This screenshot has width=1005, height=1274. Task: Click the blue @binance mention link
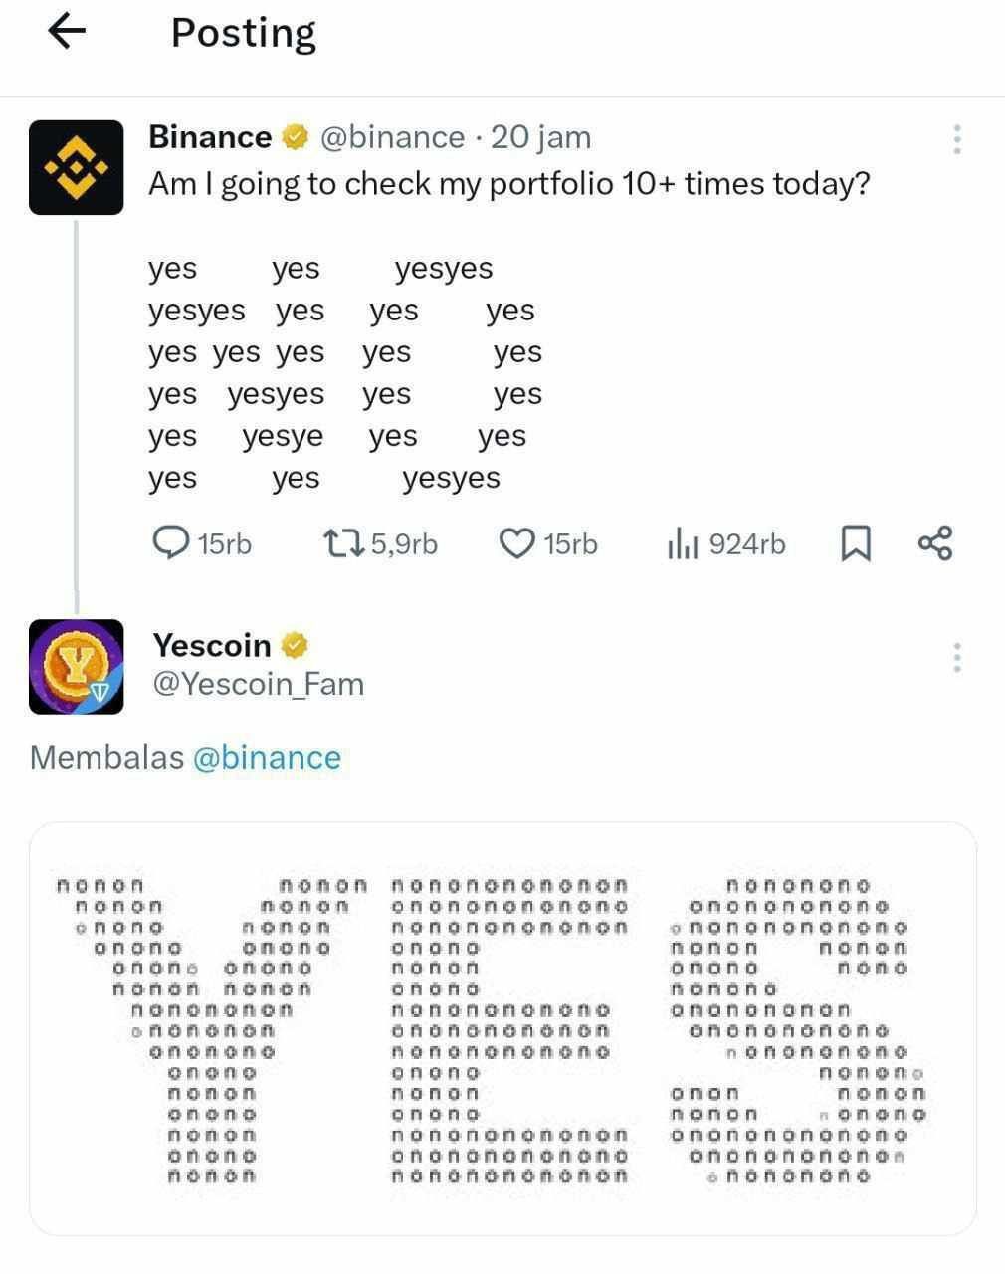pos(267,758)
